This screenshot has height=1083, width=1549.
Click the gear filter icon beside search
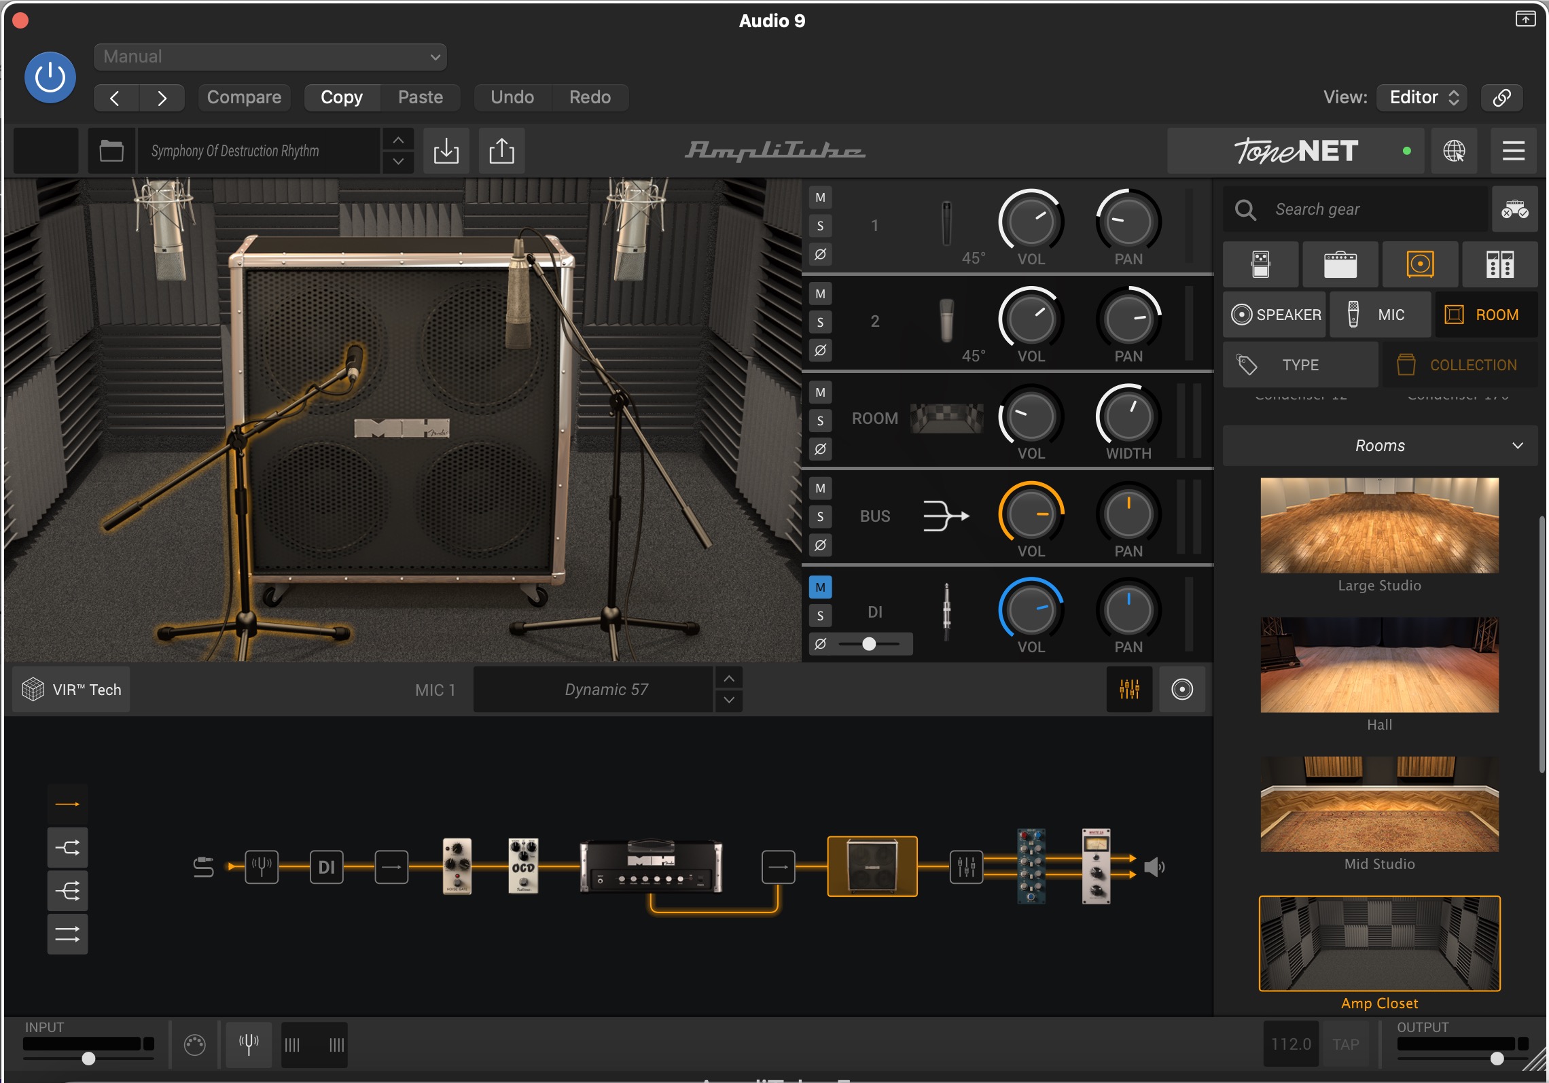click(1514, 209)
